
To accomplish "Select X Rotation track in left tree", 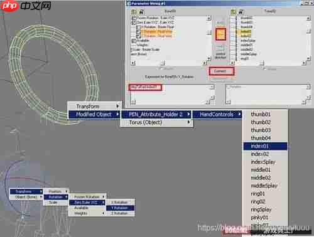I will pos(157,27).
